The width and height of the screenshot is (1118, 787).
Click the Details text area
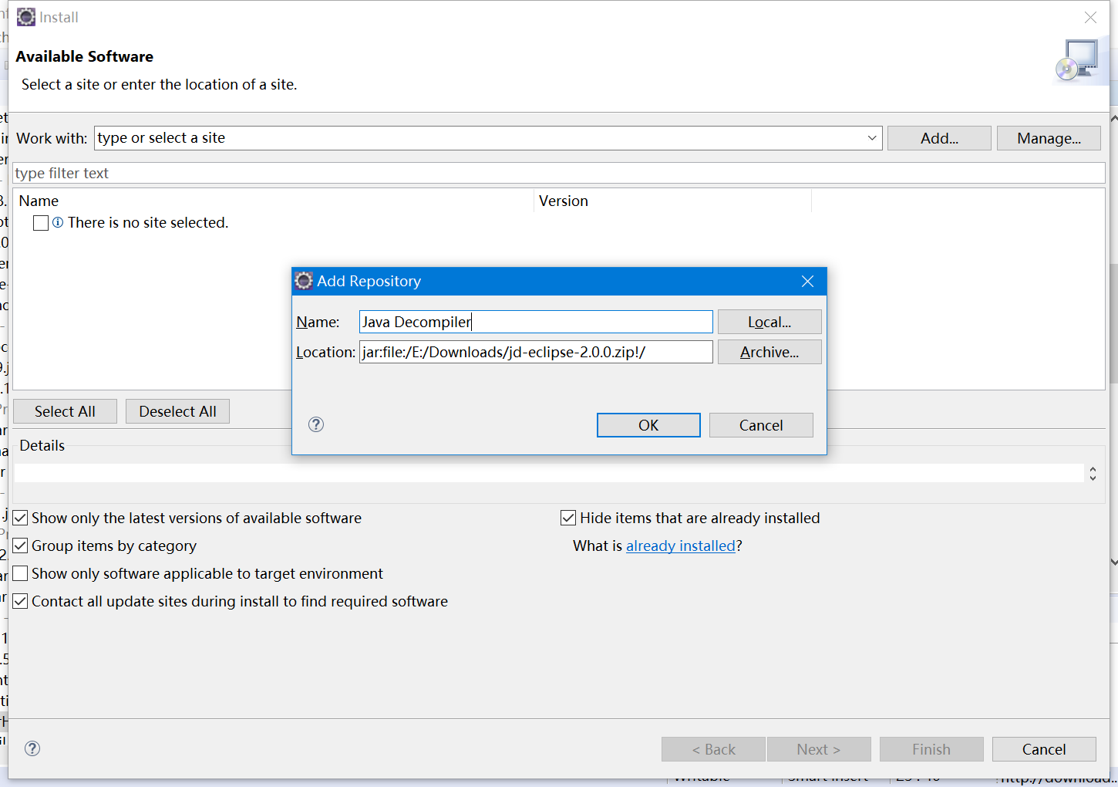549,473
